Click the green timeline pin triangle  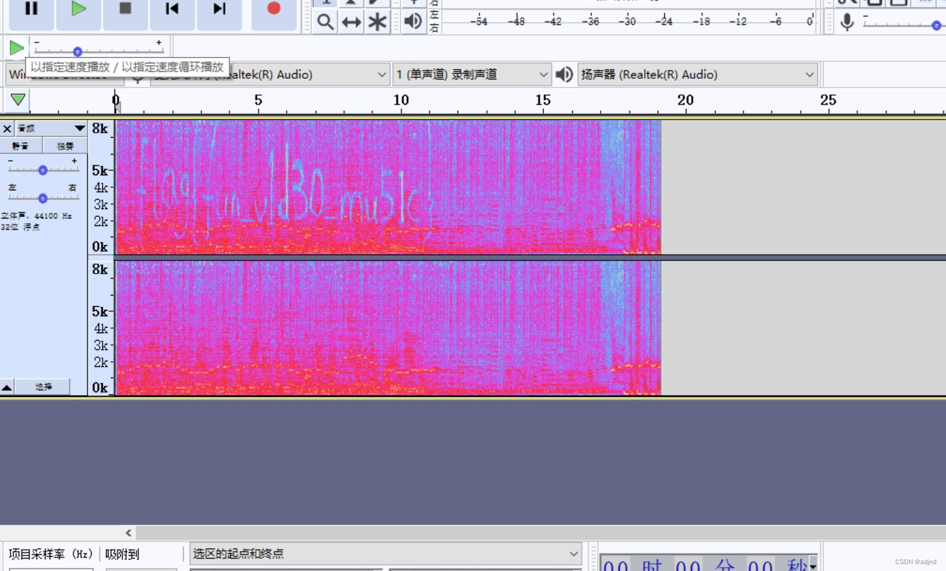[x=18, y=100]
